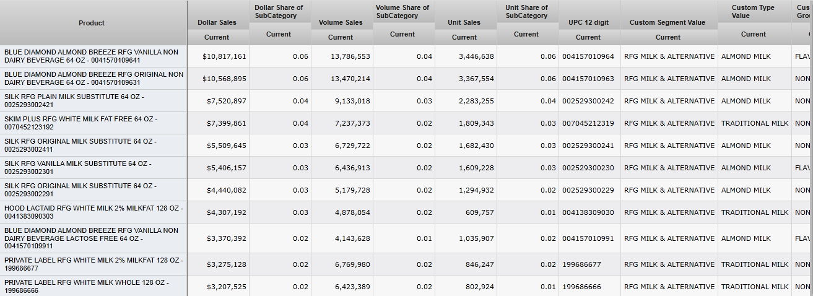
Task: Click the 13,470,214 volume sales cell
Action: click(348, 79)
